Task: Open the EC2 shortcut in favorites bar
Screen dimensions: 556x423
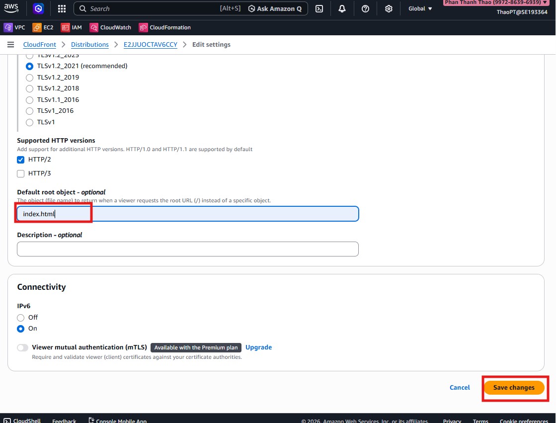Action: [43, 27]
